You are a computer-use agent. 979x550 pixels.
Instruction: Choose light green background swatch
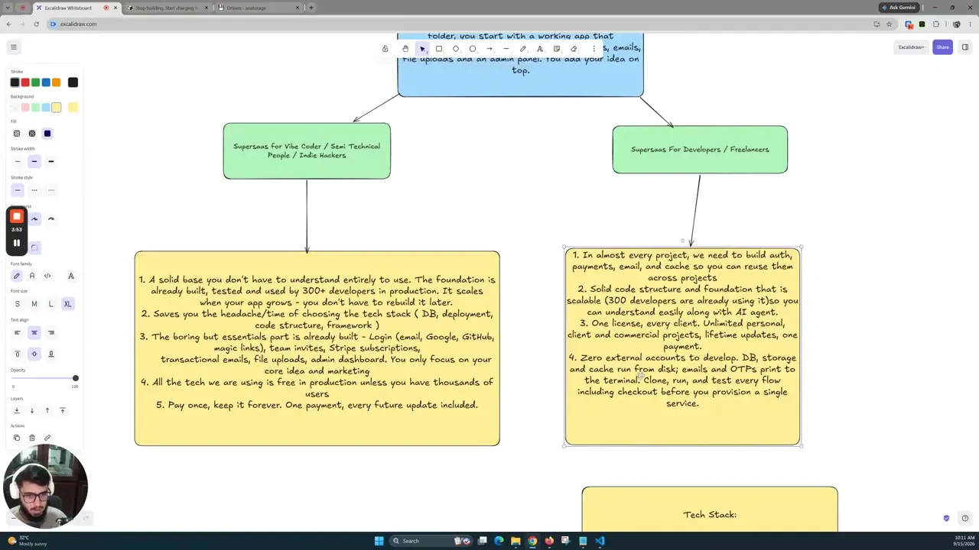click(35, 108)
